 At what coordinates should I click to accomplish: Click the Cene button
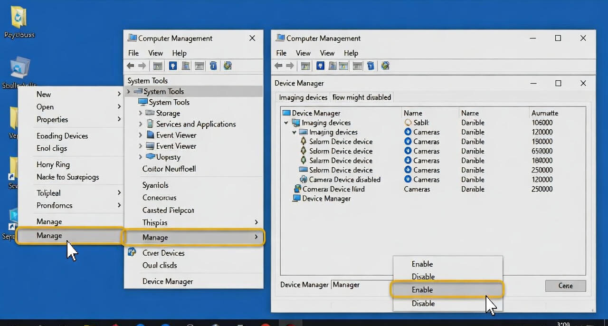[x=565, y=286]
